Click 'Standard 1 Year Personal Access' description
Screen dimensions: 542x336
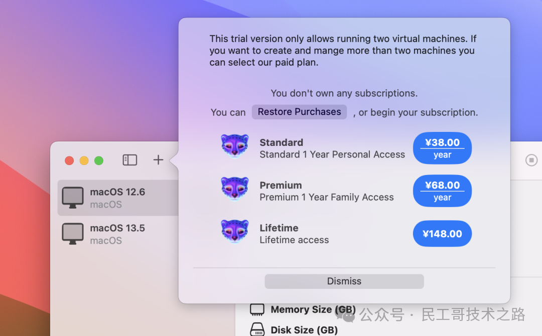click(x=332, y=154)
